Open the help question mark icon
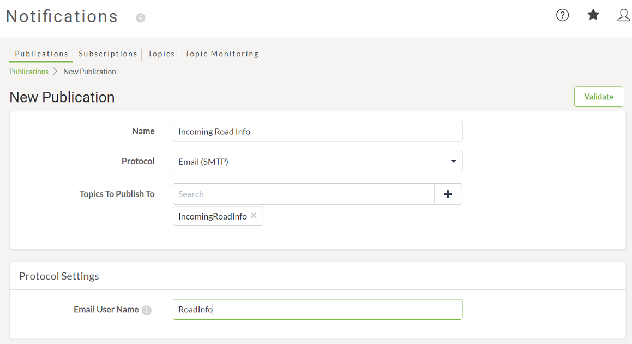632x344 pixels. [562, 15]
